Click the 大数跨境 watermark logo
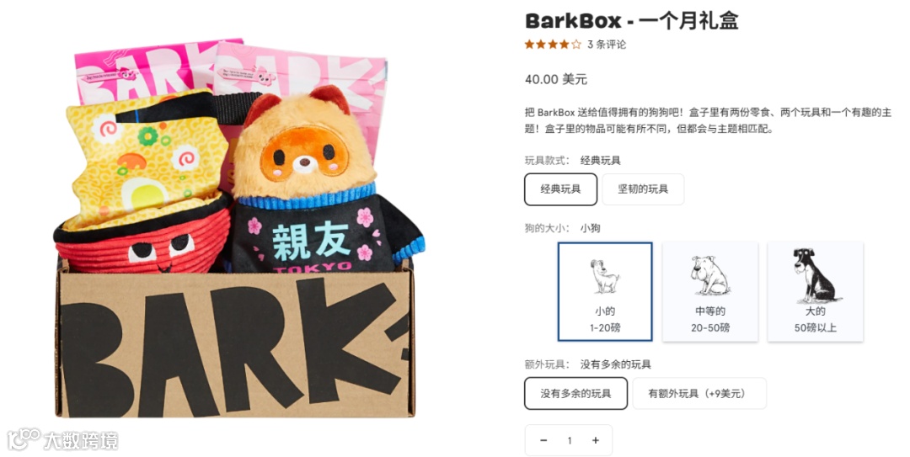Screen dimensions: 910x457 click(x=62, y=440)
